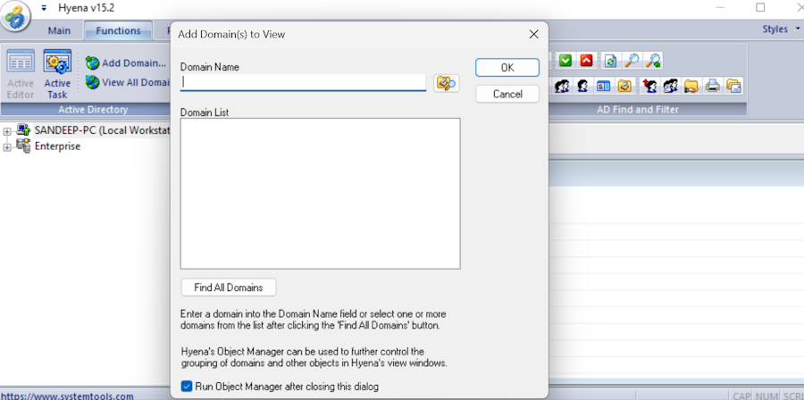Maximize the Hyena main window
The width and height of the screenshot is (804, 400).
click(x=760, y=8)
